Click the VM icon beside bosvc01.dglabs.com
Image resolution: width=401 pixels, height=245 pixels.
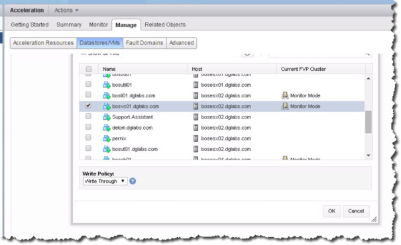[107, 107]
